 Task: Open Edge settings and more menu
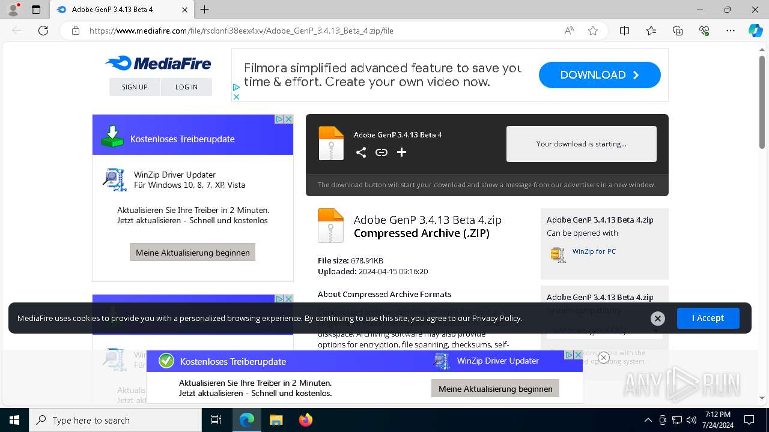[x=731, y=31]
